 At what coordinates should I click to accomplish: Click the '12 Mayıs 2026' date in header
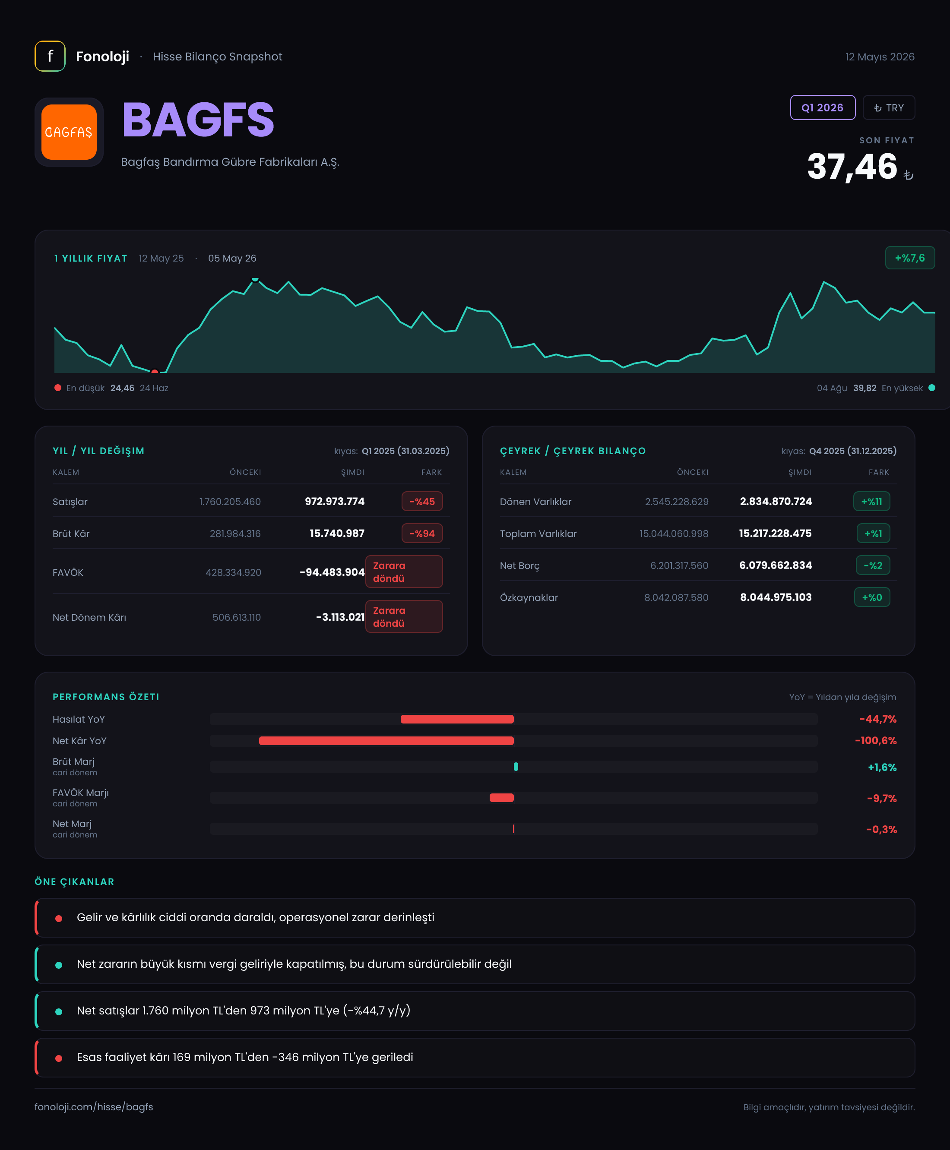point(880,57)
